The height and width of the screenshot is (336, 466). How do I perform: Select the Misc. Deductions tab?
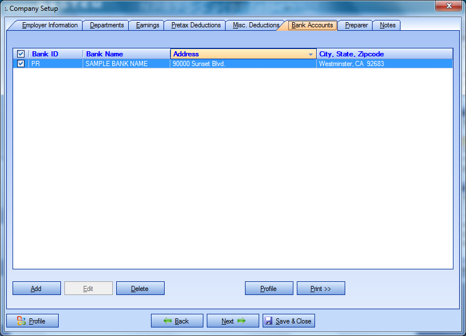(x=256, y=25)
